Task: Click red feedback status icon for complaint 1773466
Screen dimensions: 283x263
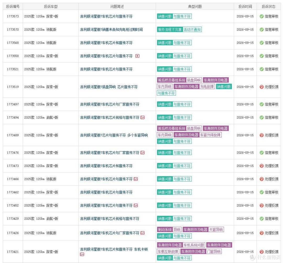Action: [262, 179]
